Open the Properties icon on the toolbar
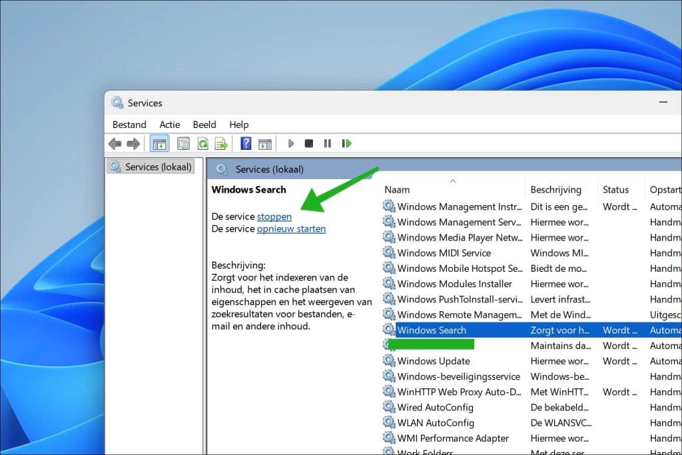The width and height of the screenshot is (682, 455). [183, 143]
